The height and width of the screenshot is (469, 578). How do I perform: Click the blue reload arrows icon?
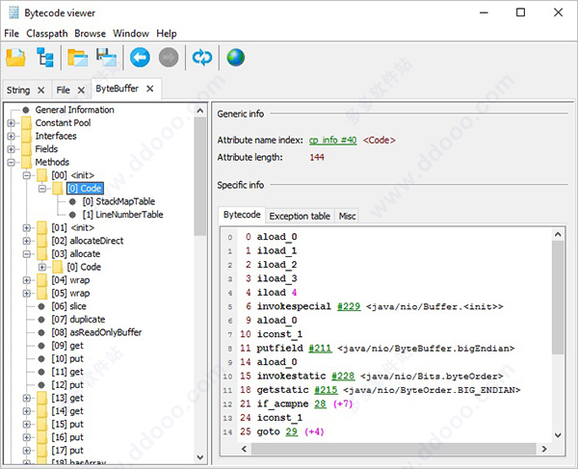click(x=202, y=58)
